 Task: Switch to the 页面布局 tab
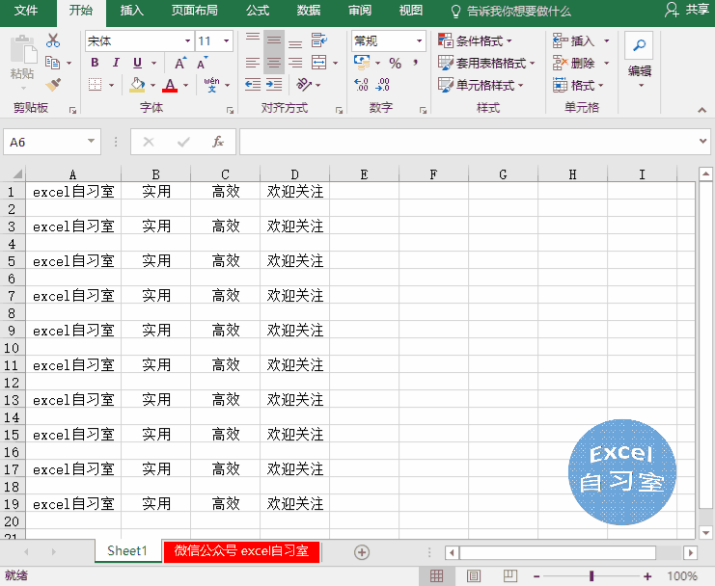click(x=194, y=11)
